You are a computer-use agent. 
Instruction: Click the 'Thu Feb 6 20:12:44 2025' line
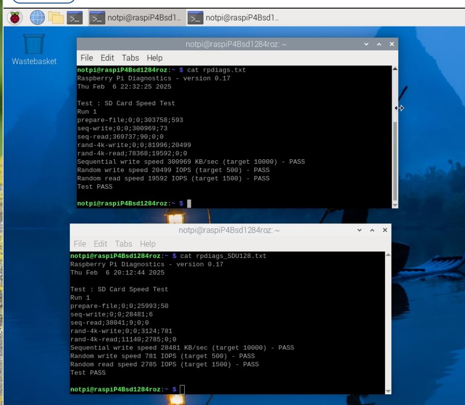pyautogui.click(x=118, y=273)
